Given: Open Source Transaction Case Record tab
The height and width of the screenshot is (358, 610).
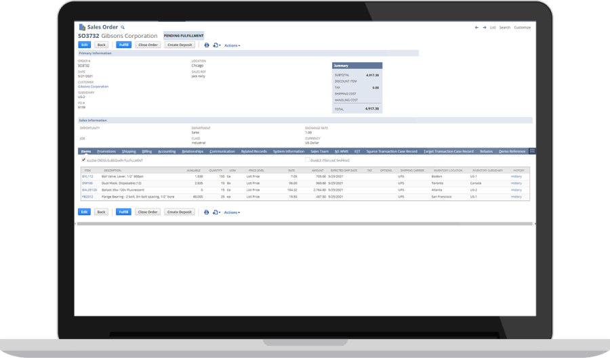Looking at the screenshot, I should (x=391, y=152).
